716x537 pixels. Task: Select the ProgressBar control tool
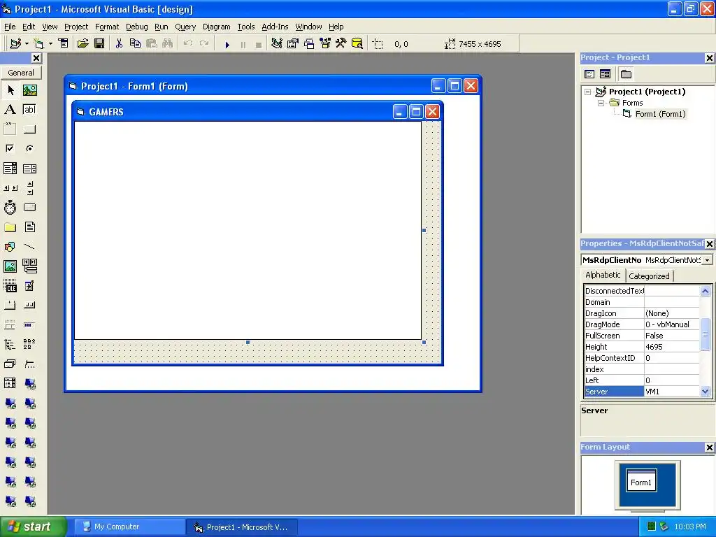pos(29,324)
